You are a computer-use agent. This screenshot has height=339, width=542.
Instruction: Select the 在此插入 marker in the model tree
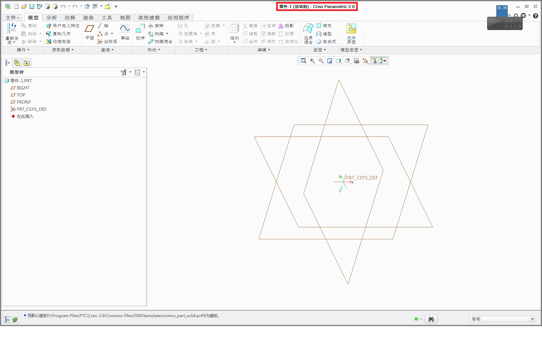22,116
